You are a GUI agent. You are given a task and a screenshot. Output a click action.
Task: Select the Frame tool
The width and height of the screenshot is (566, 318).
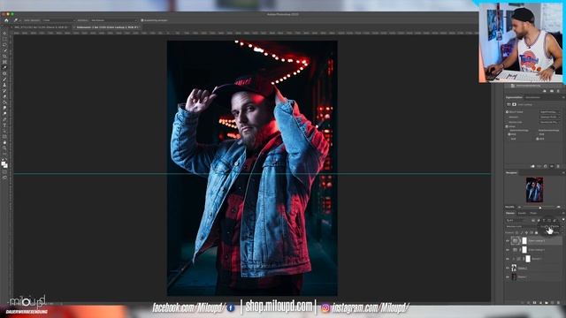[4, 62]
